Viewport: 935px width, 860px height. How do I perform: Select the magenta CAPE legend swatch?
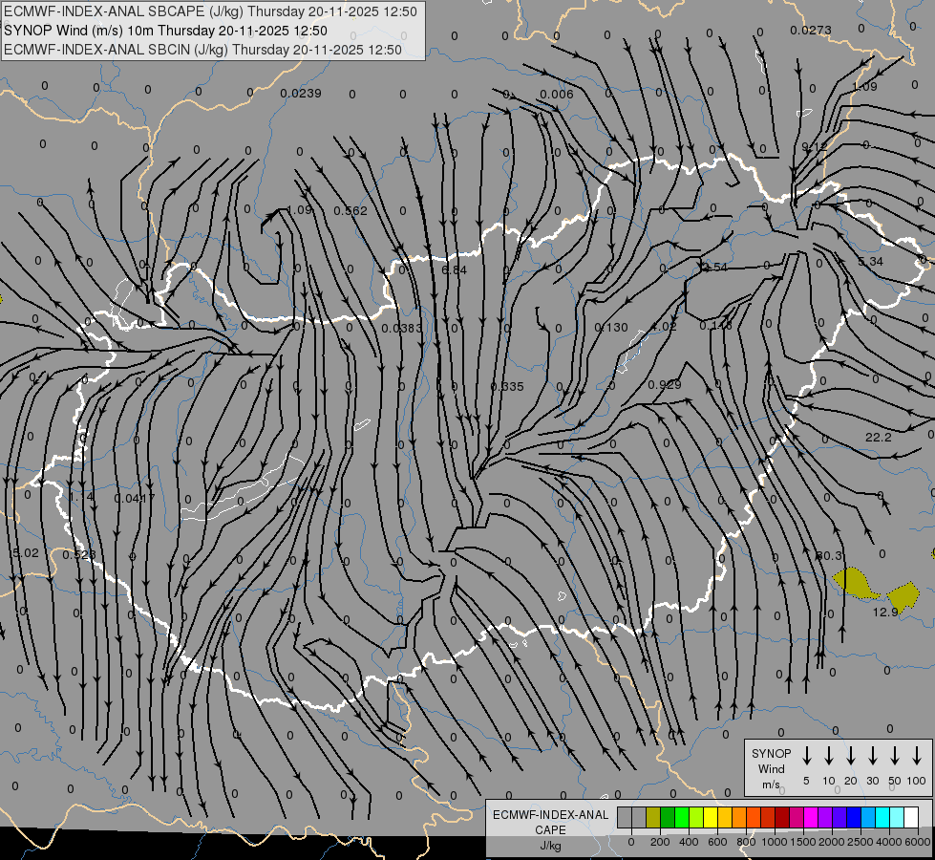(811, 817)
